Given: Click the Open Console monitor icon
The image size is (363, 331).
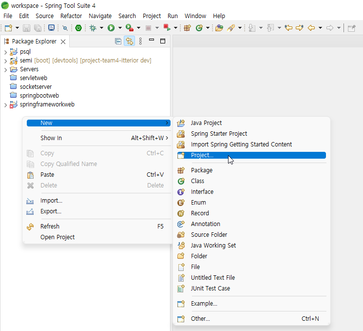Looking at the screenshot, I should click(51, 28).
